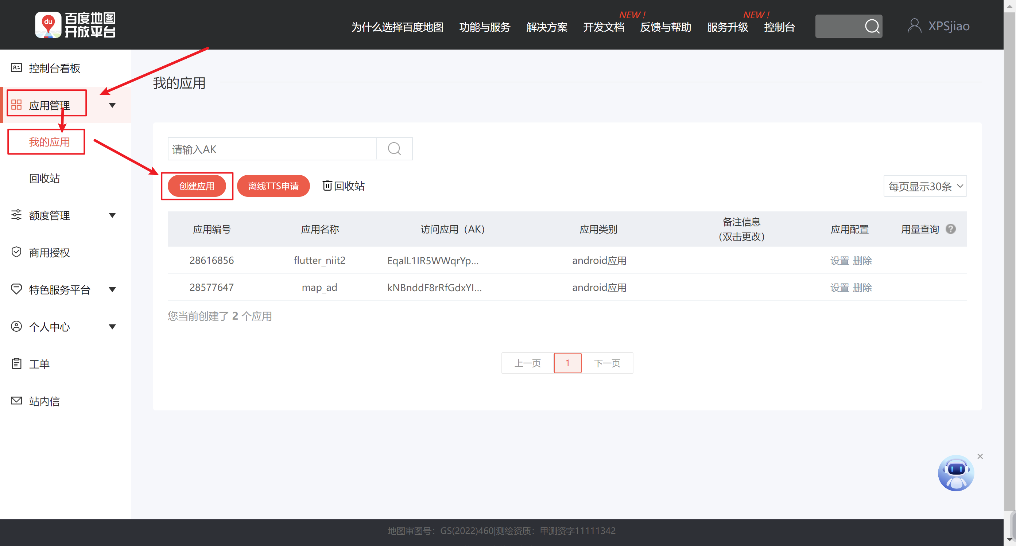
Task: Open the AI robot assistant in the corner
Action: [956, 473]
